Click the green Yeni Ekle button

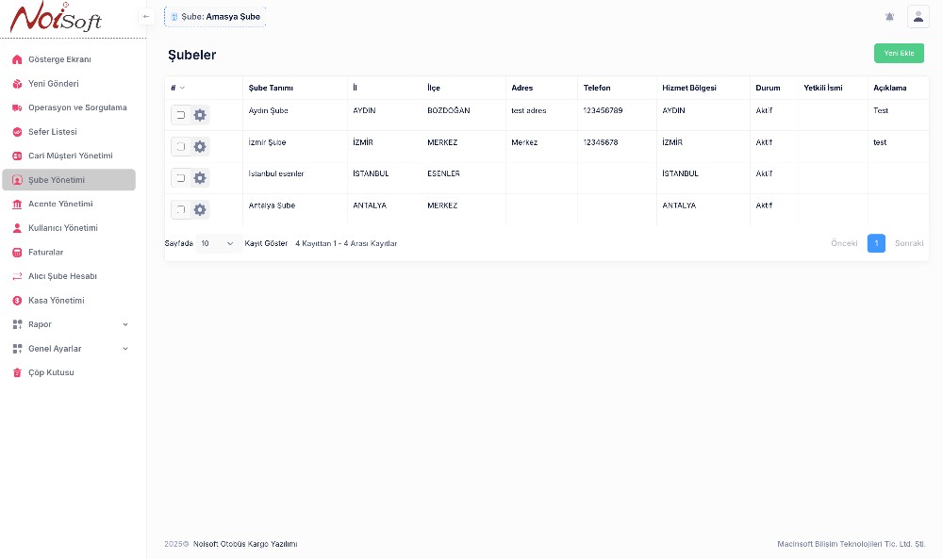pyautogui.click(x=899, y=54)
